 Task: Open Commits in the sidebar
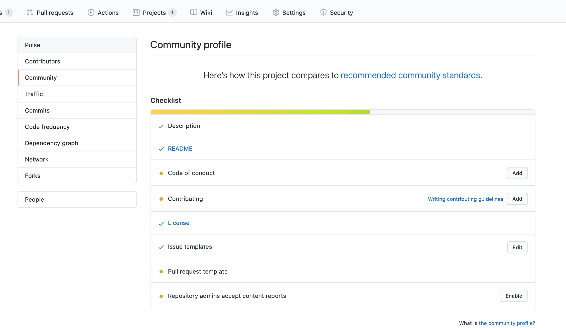point(77,111)
